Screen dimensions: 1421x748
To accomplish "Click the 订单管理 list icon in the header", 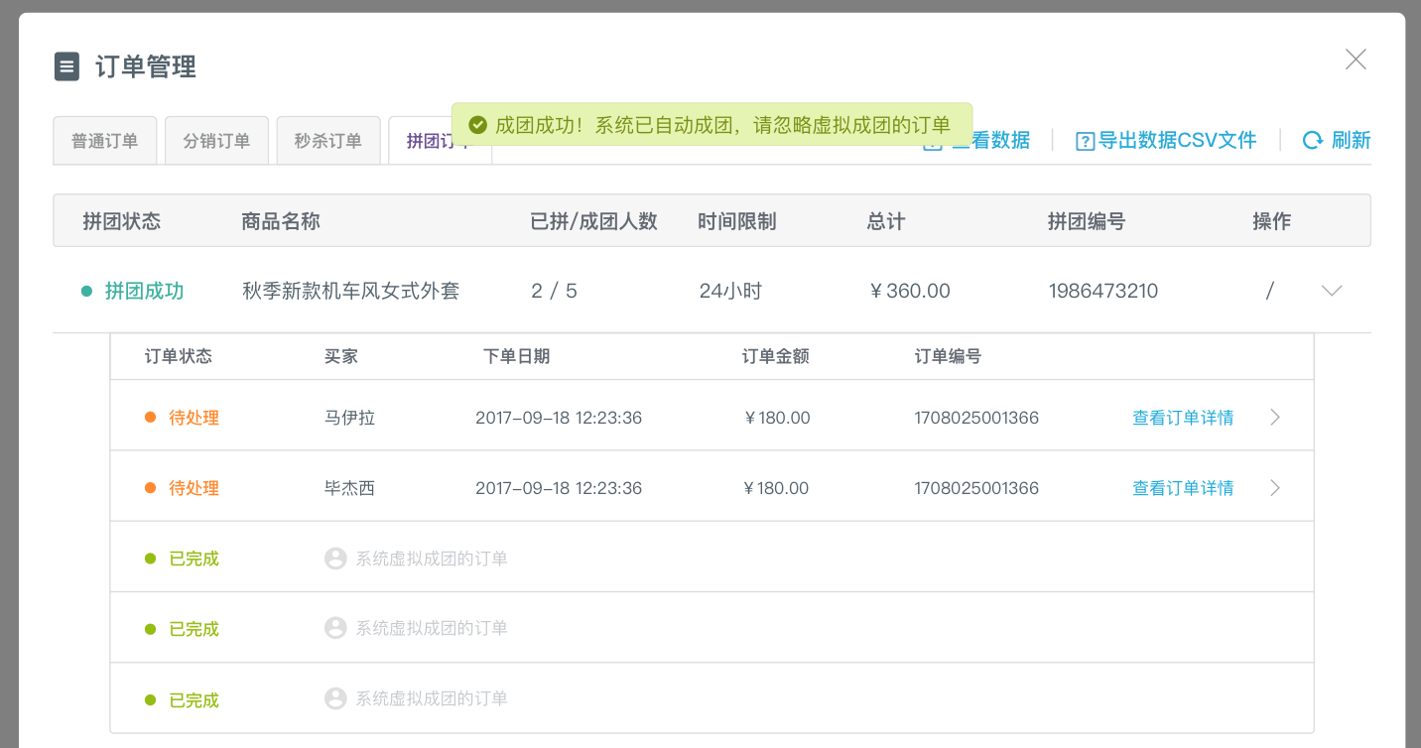I will [66, 67].
